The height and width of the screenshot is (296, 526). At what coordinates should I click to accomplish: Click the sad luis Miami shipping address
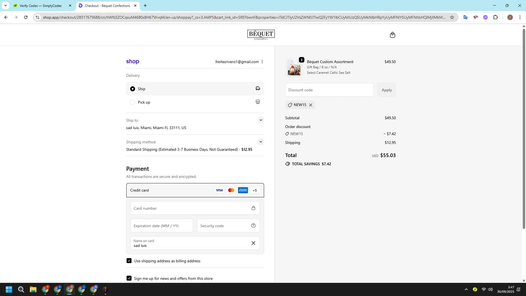point(156,128)
